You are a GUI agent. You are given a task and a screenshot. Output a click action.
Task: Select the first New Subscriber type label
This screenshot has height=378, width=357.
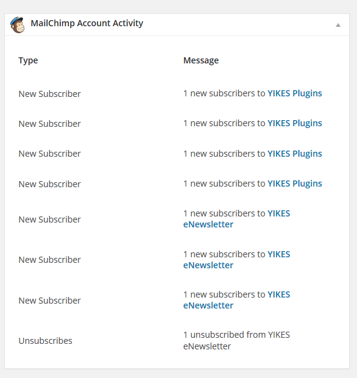click(49, 94)
